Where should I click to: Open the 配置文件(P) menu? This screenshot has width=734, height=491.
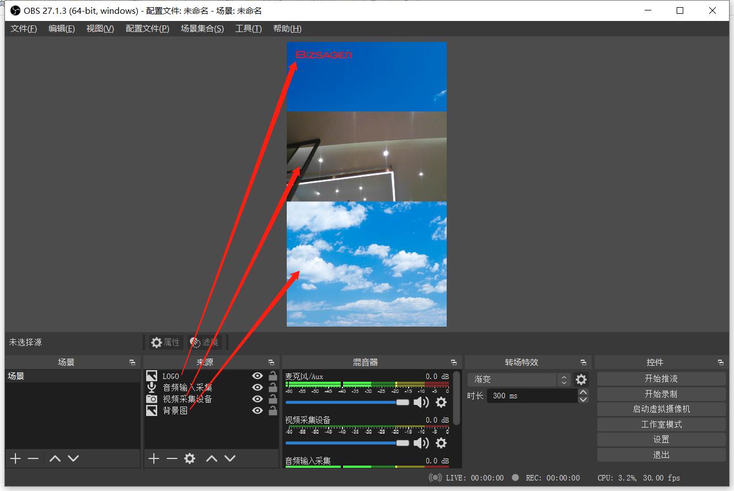[147, 29]
